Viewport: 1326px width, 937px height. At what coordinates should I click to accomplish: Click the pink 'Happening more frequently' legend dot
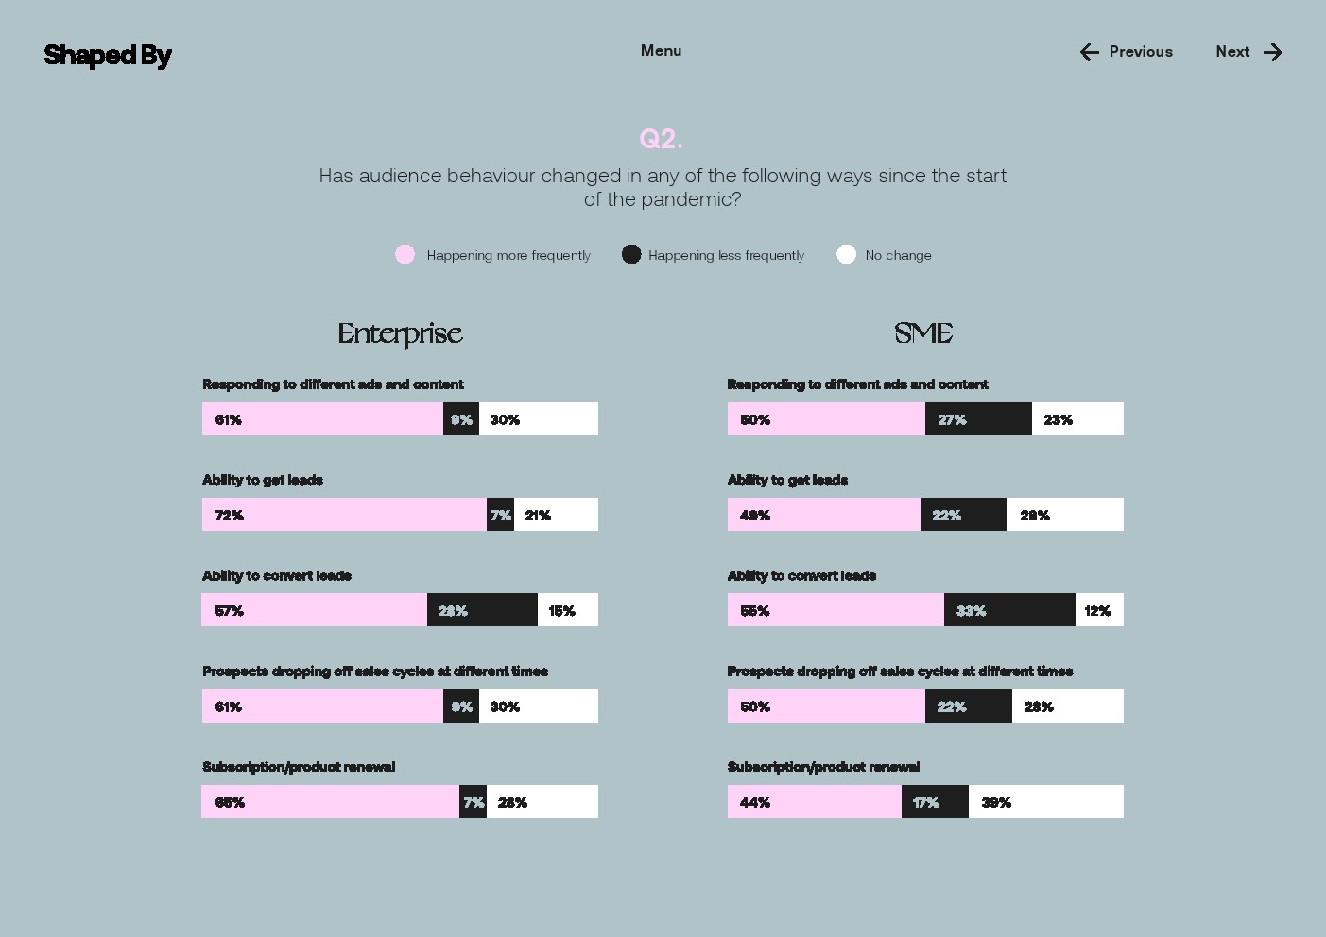[x=405, y=254]
